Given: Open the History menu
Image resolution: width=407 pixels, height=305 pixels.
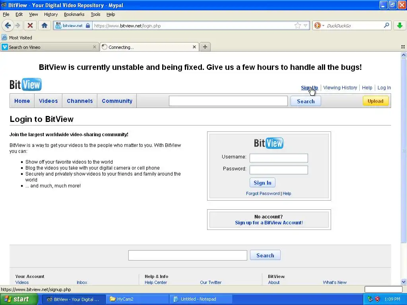Looking at the screenshot, I should click(50, 14).
